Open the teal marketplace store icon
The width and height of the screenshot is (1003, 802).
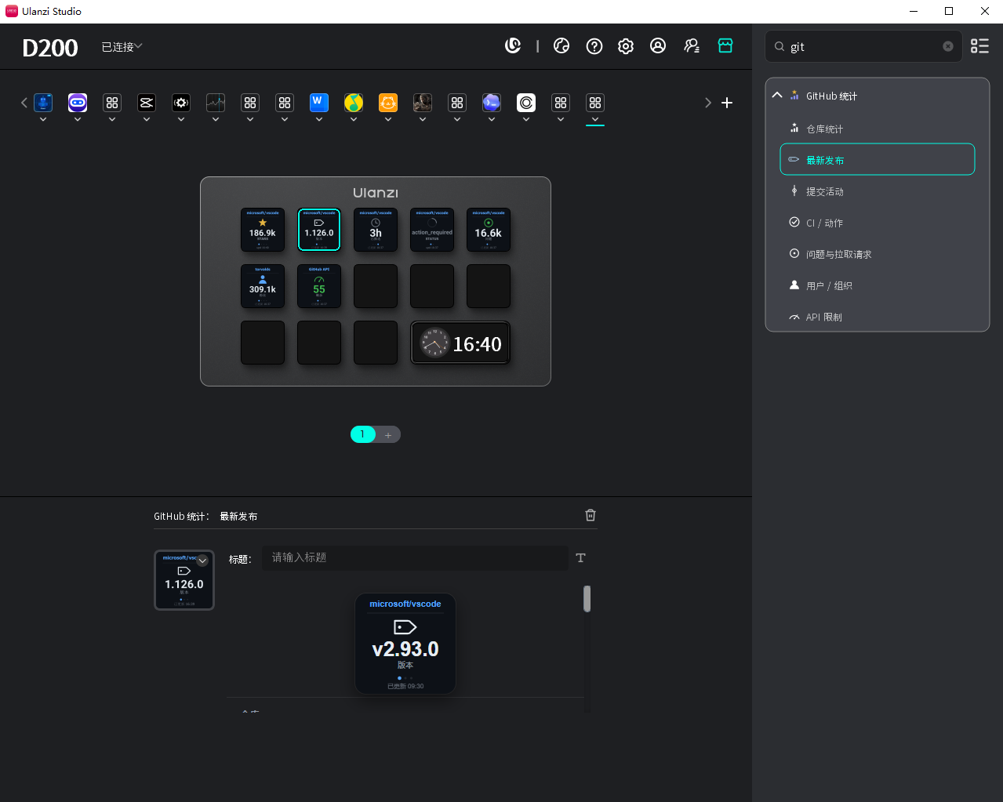point(725,46)
